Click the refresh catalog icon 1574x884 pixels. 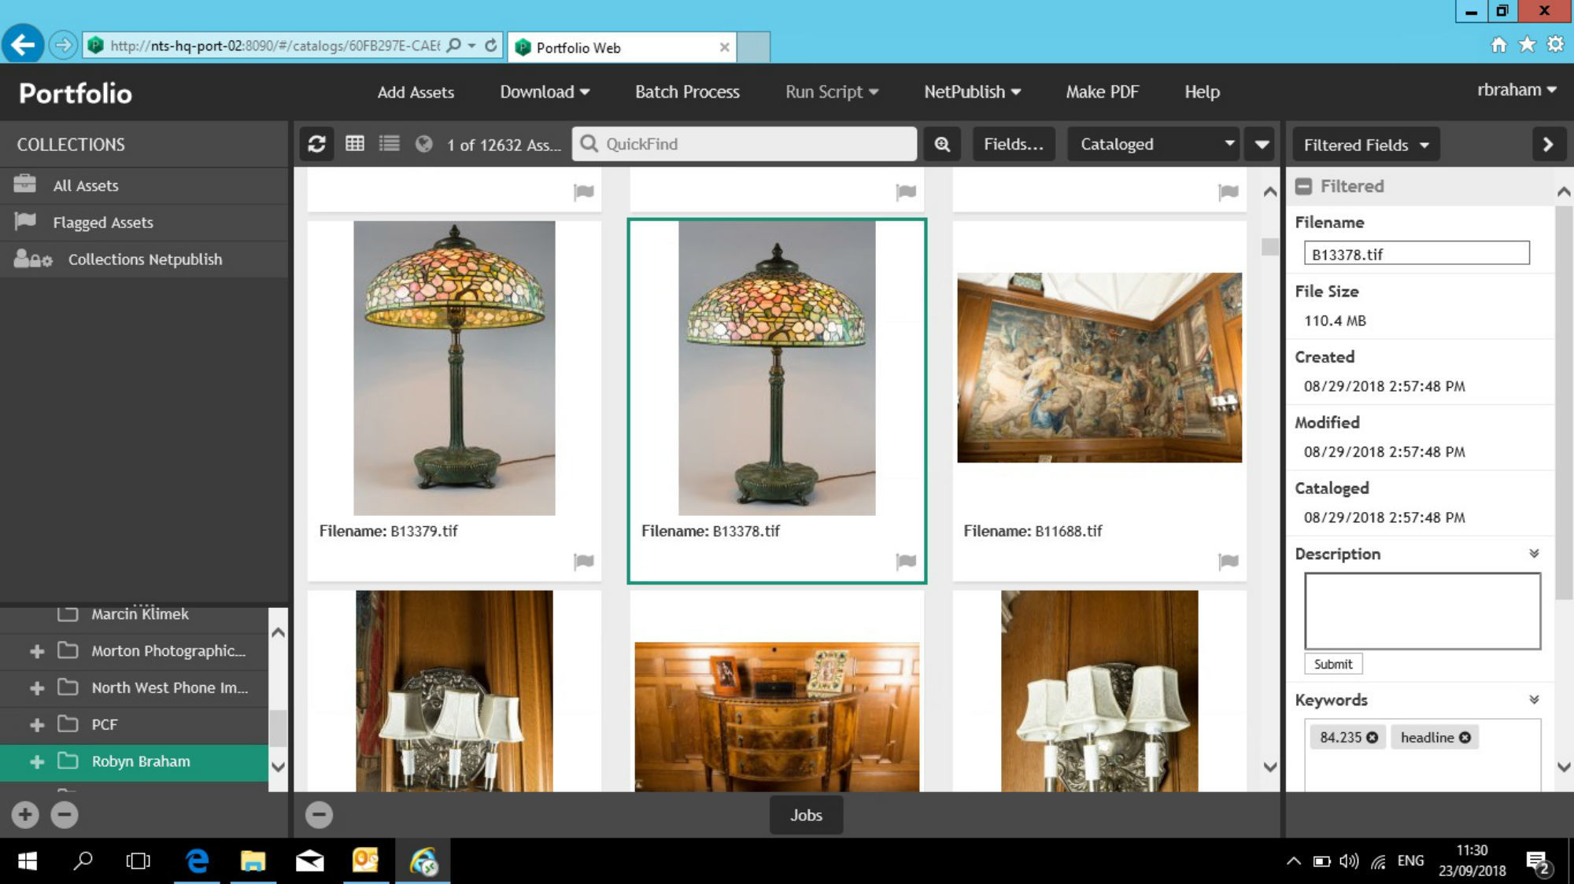point(317,144)
